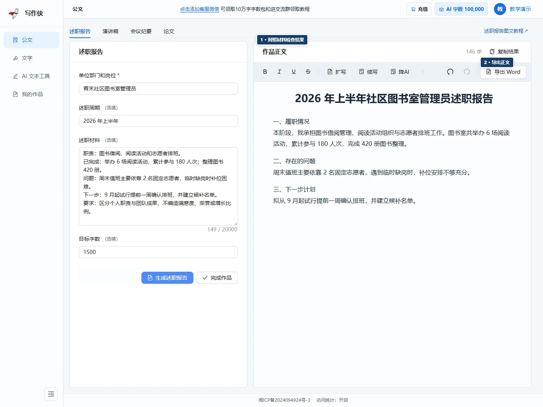The image size is (543, 407).
Task: Click the AI 字数 100,000 badge
Action: coord(461,9)
